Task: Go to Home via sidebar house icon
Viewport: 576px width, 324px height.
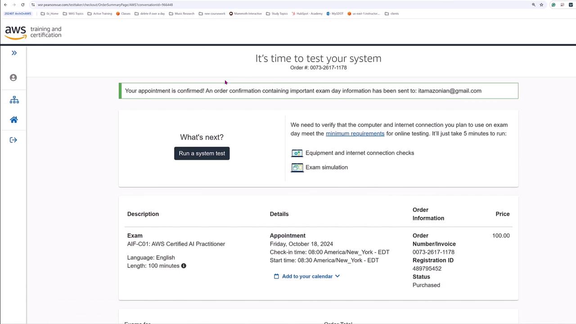Action: tap(14, 120)
